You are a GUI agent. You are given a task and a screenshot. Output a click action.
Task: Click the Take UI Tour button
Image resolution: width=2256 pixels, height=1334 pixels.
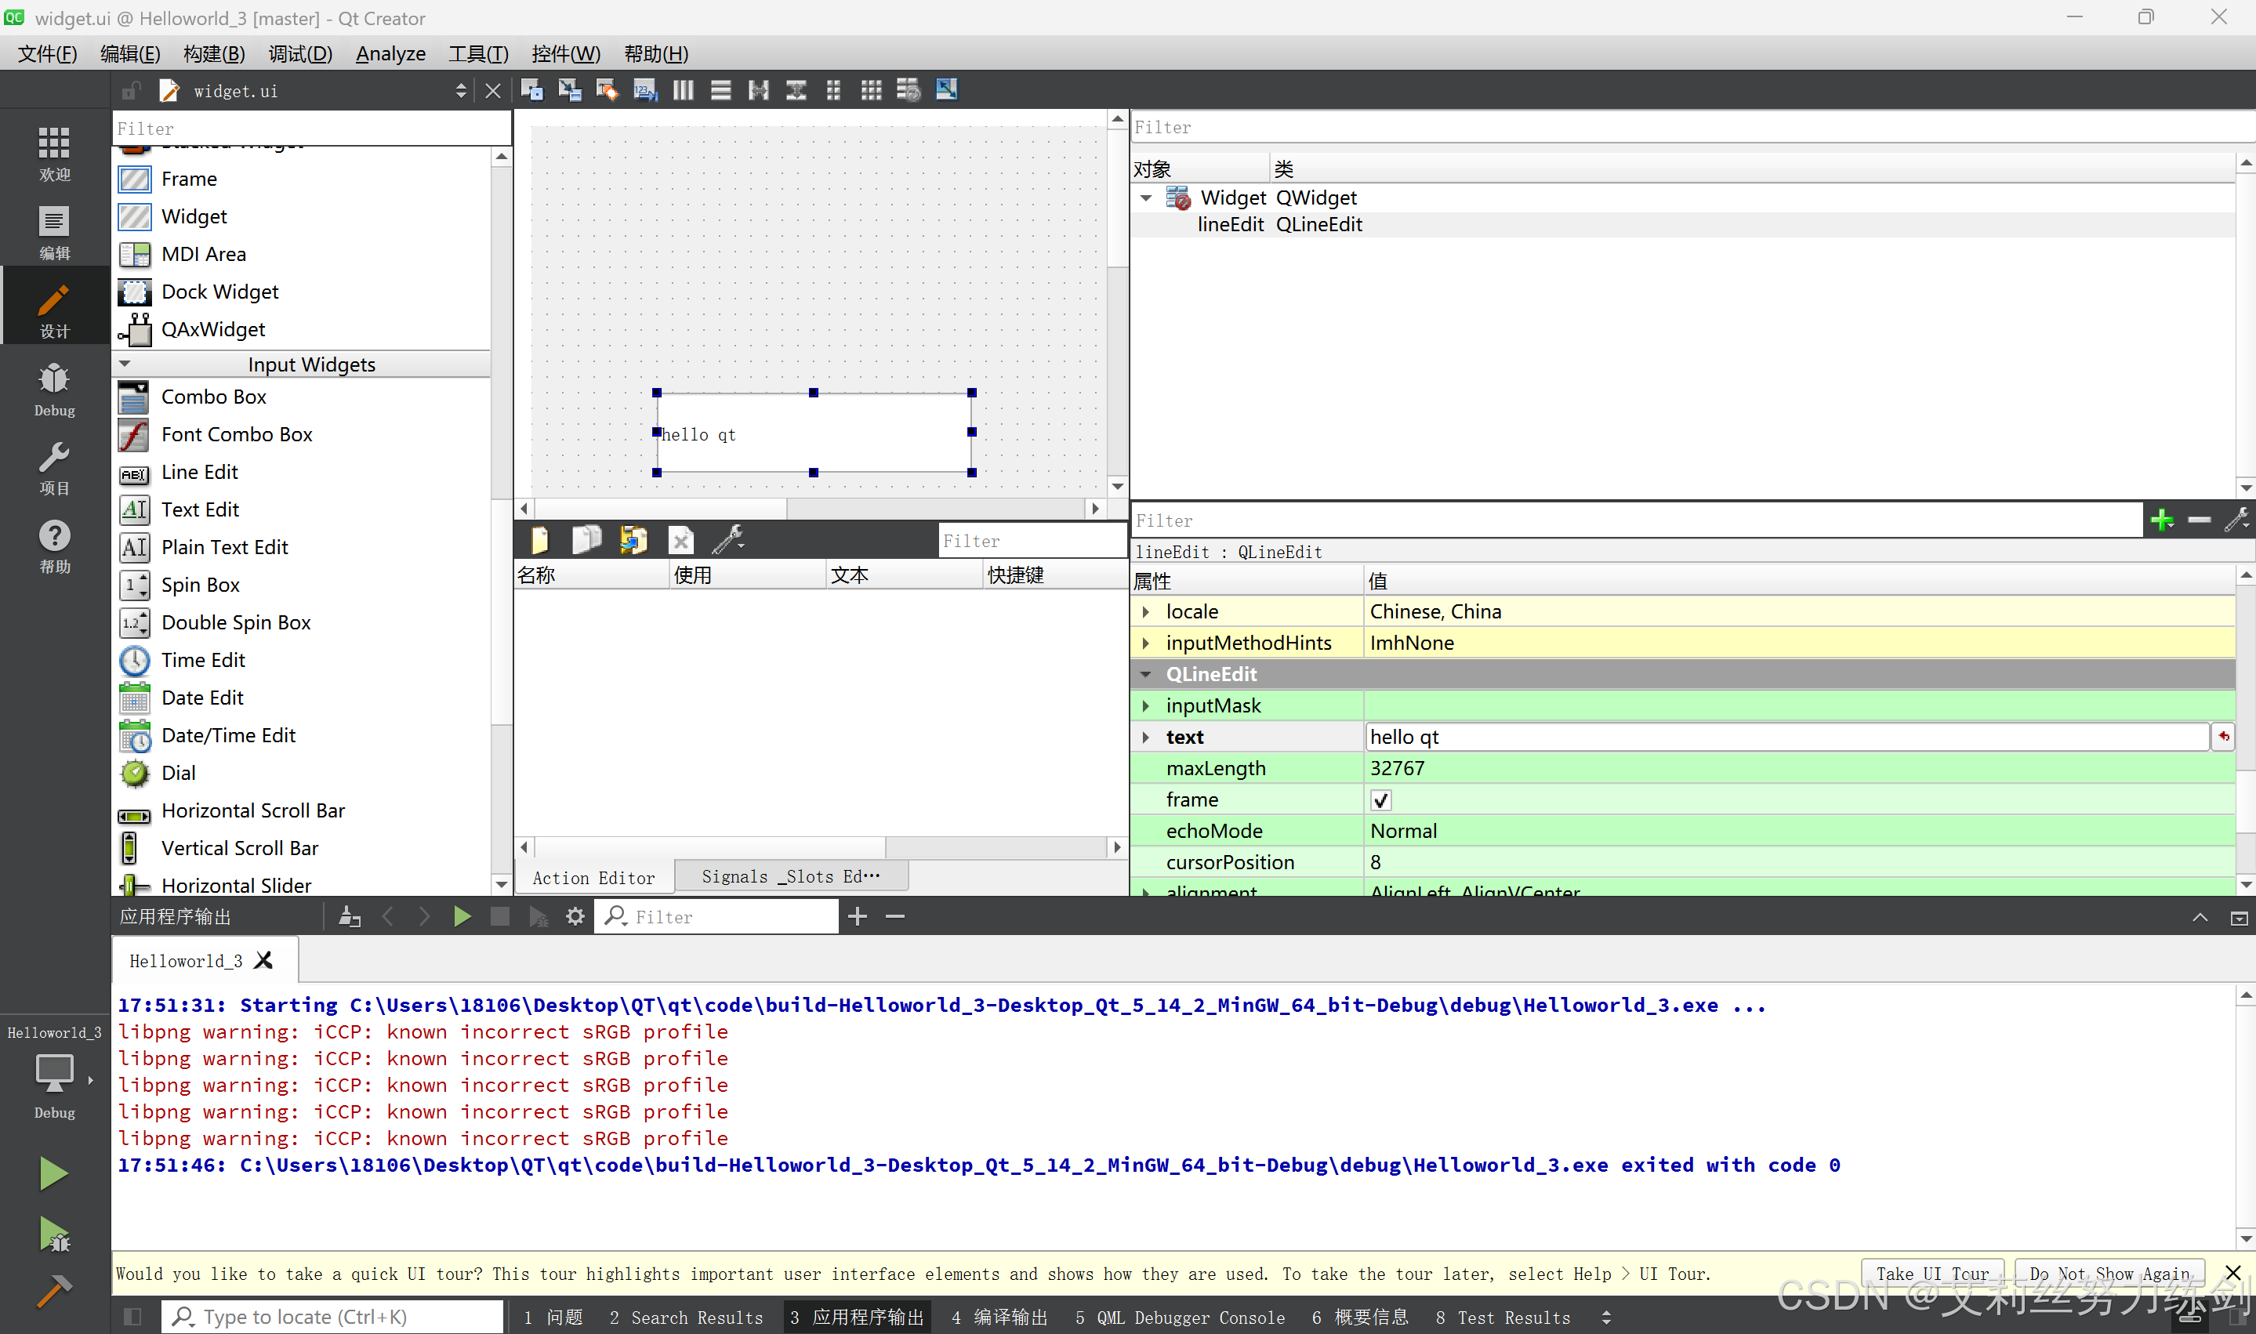[x=1931, y=1273]
